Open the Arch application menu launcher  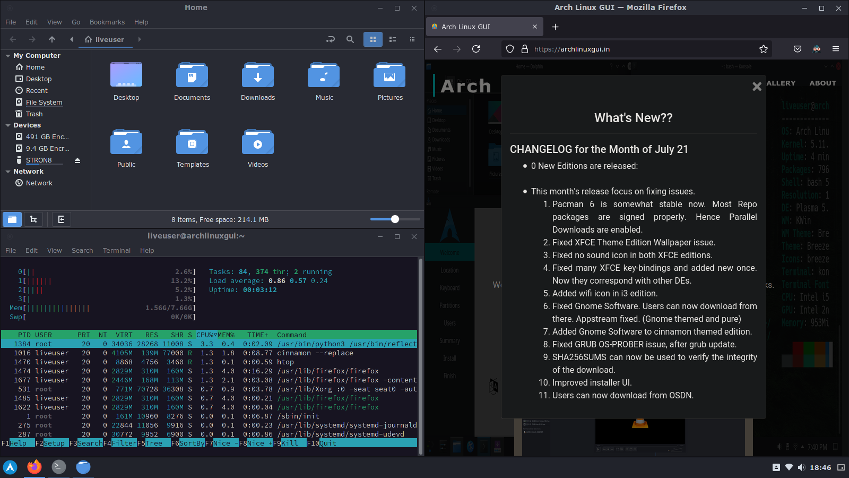click(x=10, y=467)
